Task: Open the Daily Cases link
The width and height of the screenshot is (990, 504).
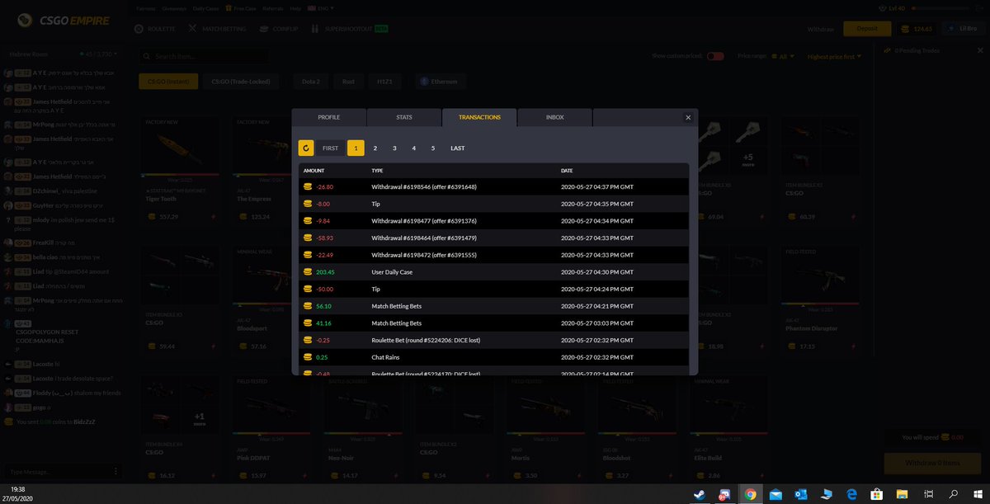Action: 206,8
